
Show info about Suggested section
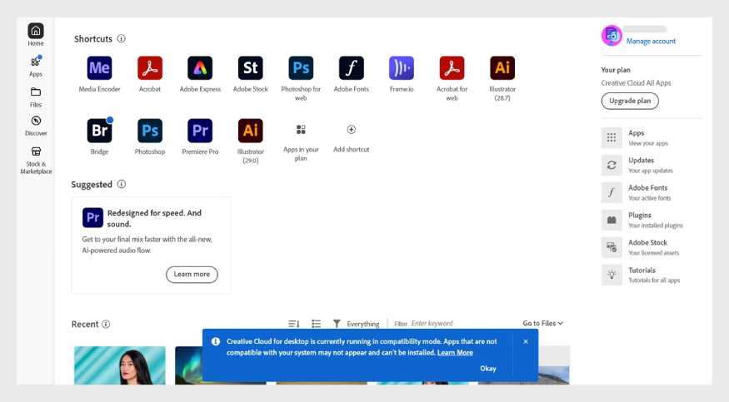[122, 184]
